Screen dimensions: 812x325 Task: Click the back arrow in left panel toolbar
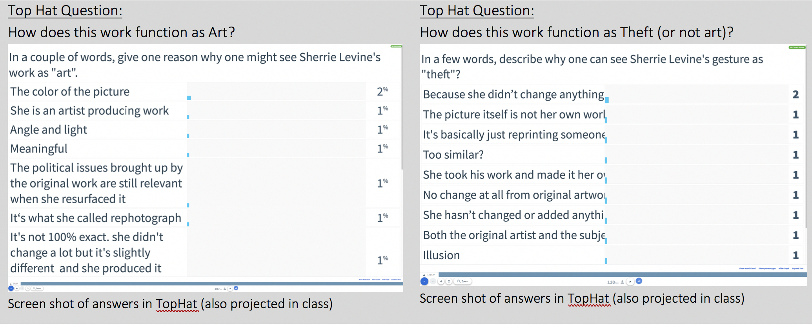17,289
